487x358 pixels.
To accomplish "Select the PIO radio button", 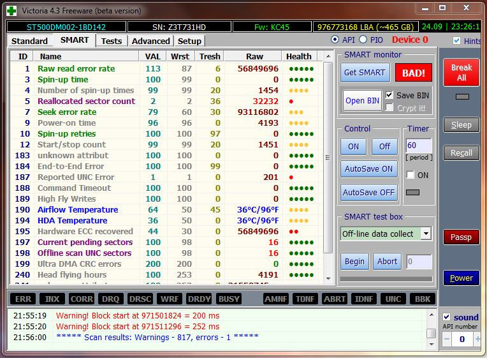I will pos(363,40).
